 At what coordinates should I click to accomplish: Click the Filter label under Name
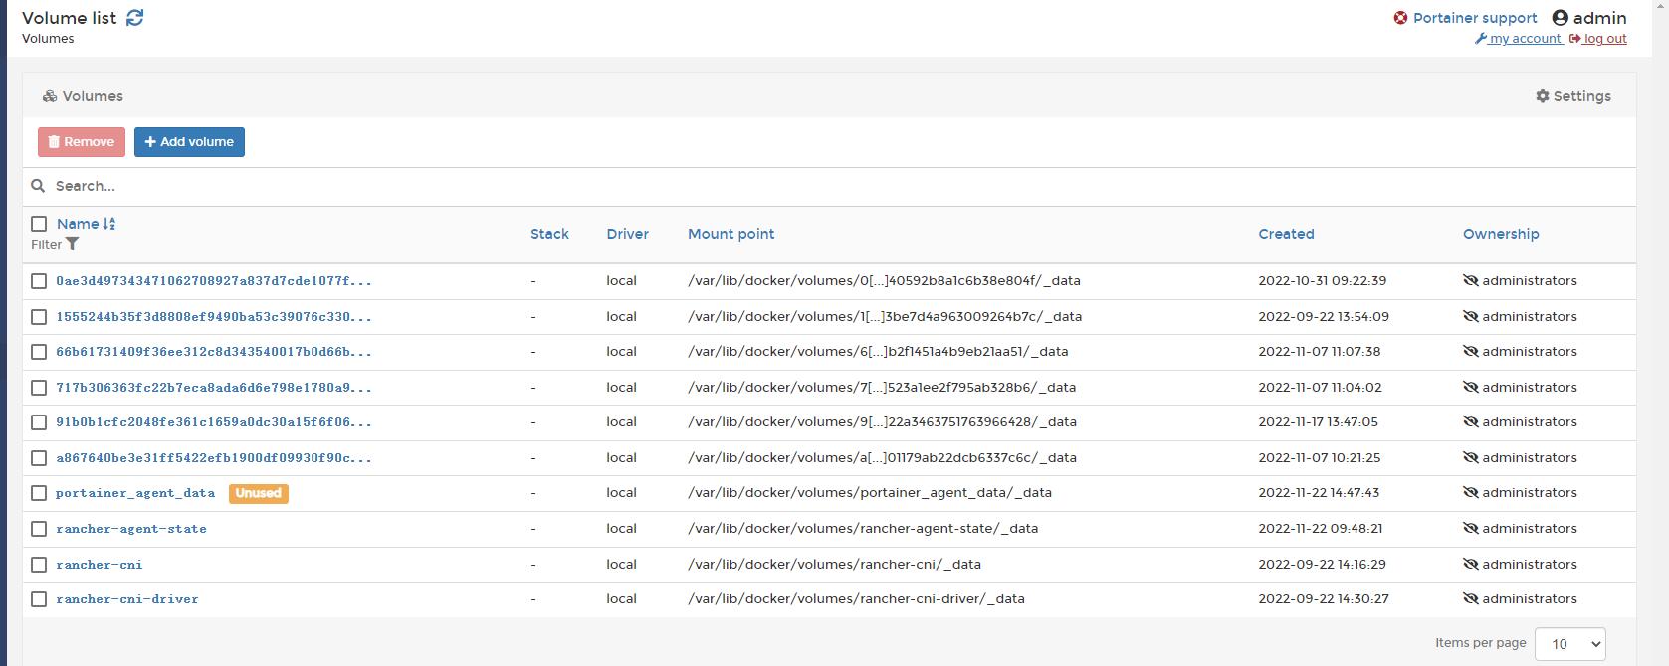[x=46, y=244]
